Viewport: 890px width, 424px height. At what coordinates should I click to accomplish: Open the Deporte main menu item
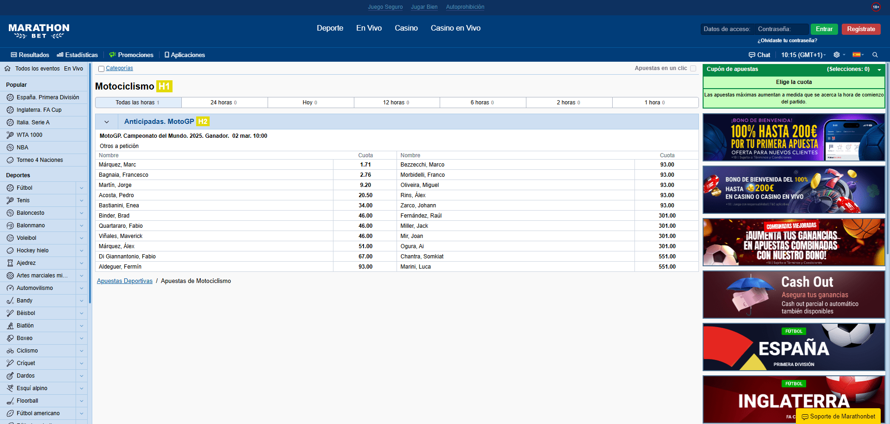coord(330,28)
